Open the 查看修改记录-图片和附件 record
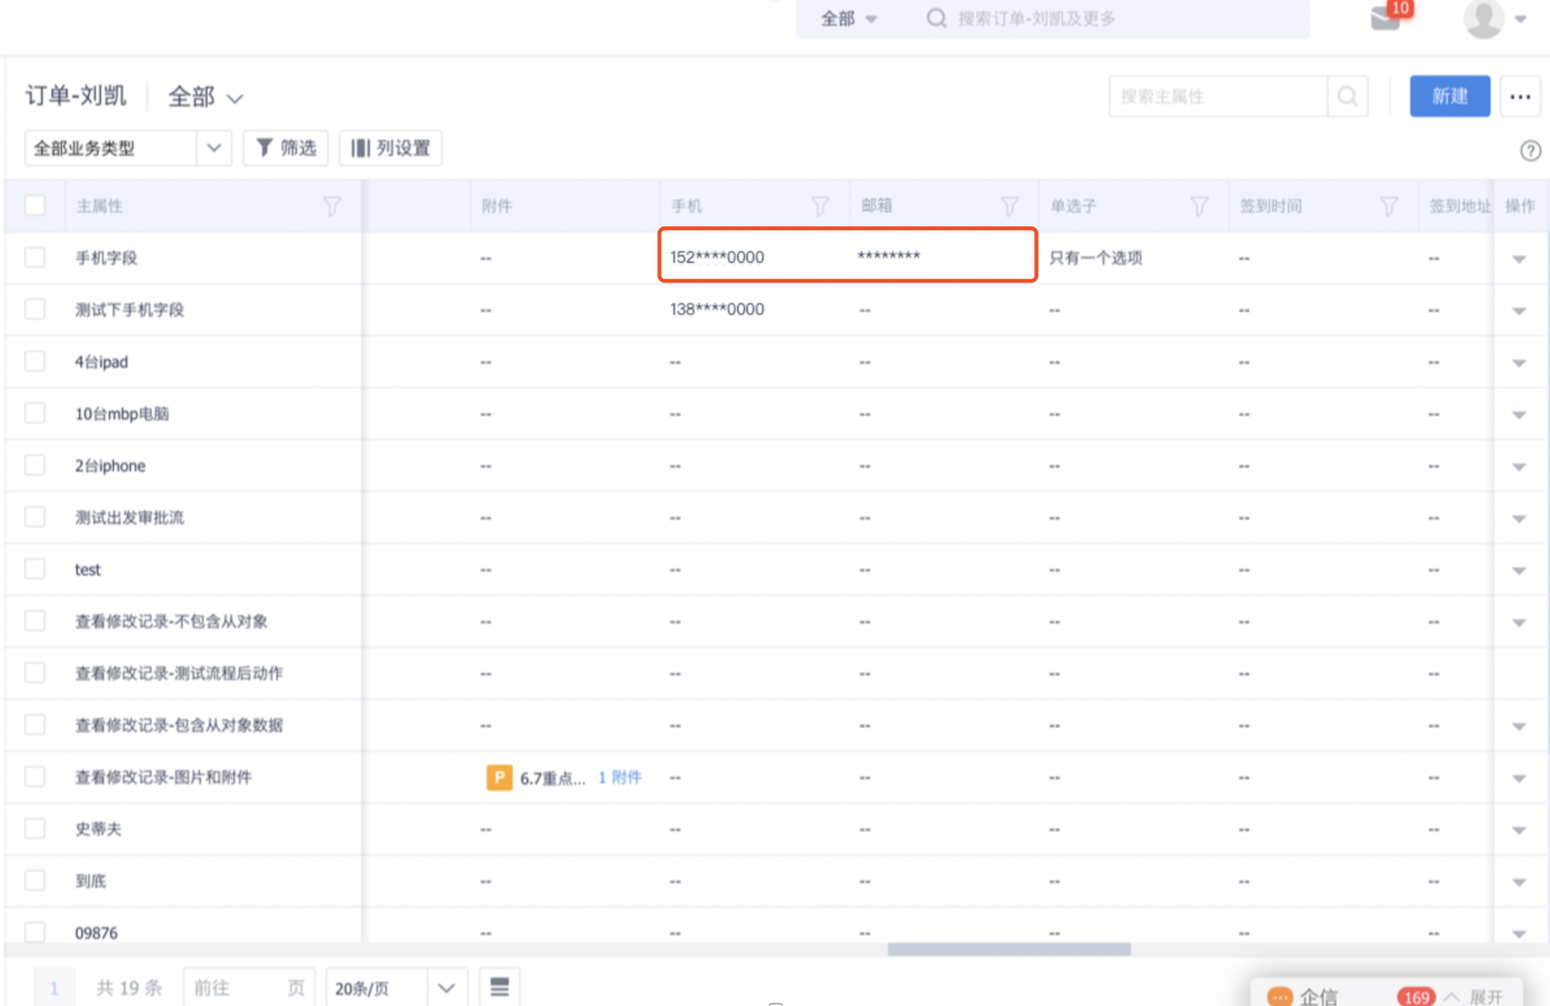The height and width of the screenshot is (1006, 1550). coord(164,777)
